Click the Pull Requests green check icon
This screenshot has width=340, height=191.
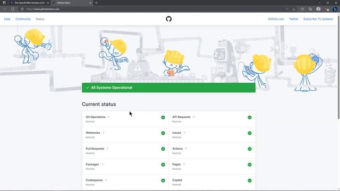[163, 149]
